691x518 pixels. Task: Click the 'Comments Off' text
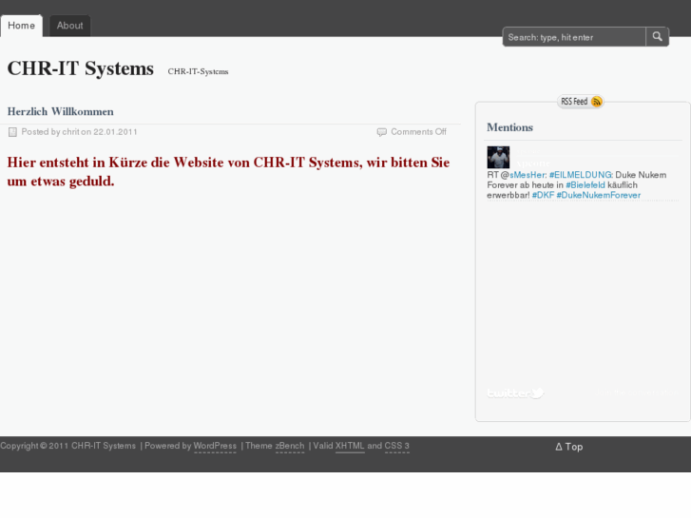point(418,132)
